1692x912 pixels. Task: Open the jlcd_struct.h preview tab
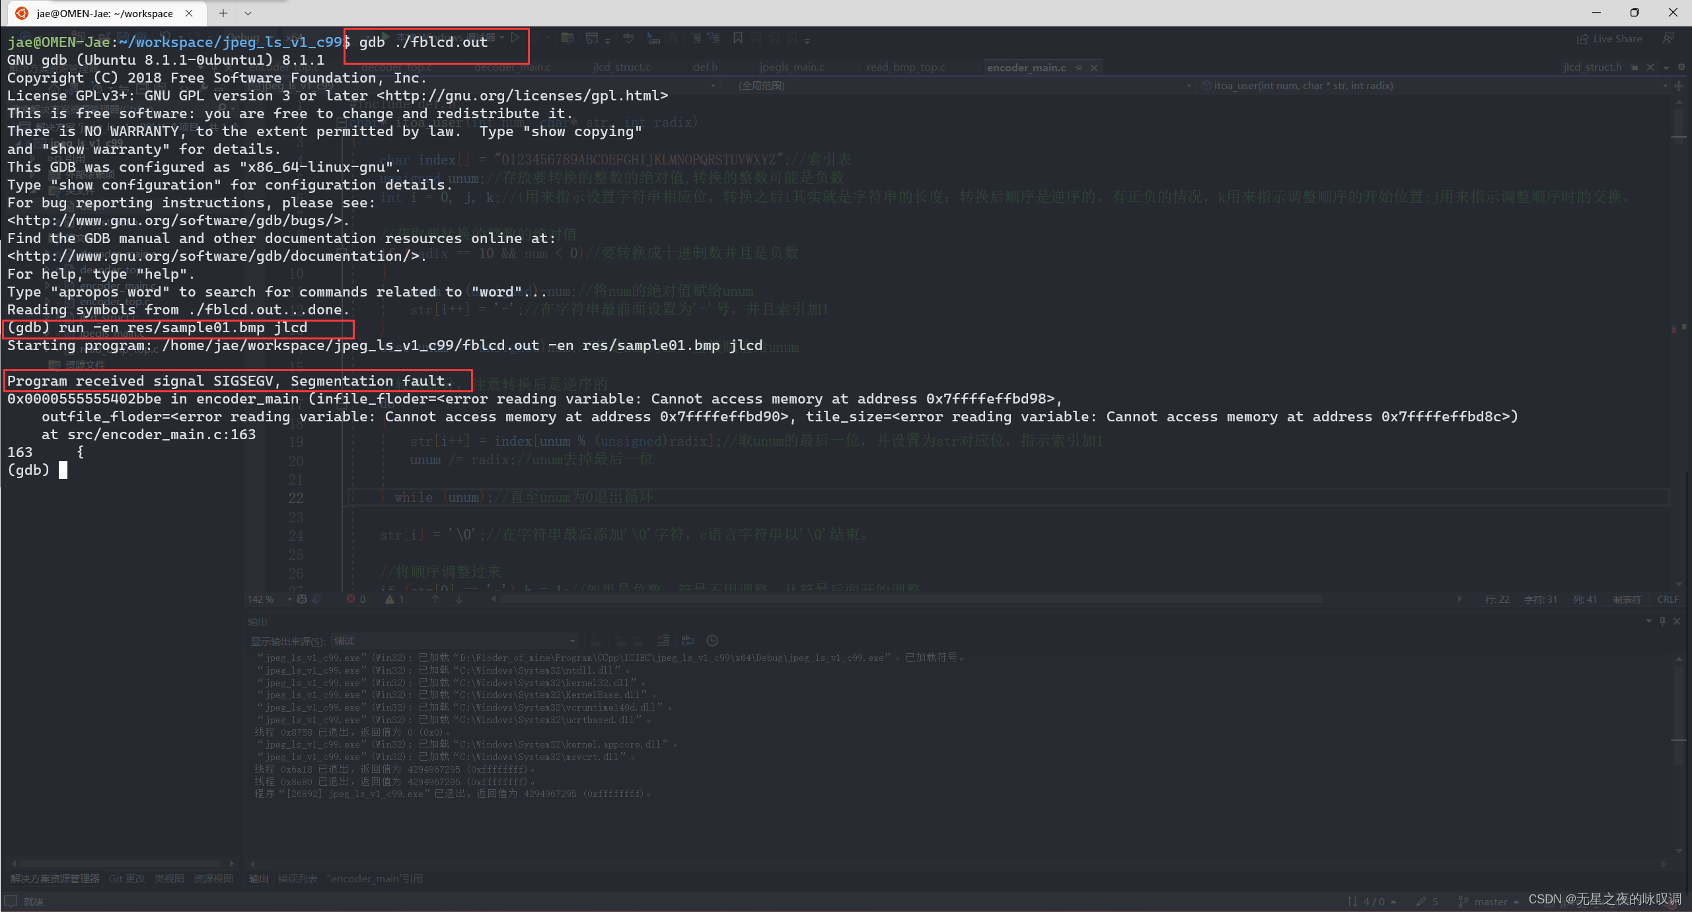click(1592, 67)
